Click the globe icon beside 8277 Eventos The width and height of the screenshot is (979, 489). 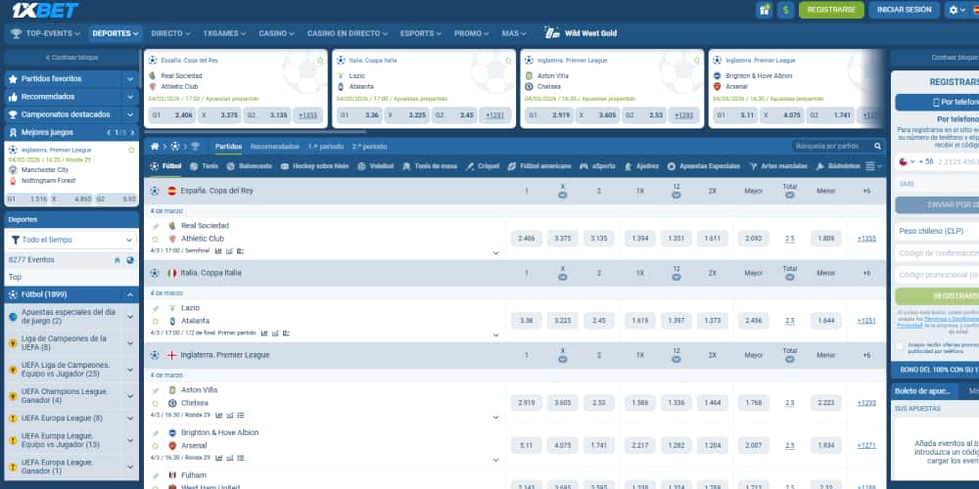coord(130,260)
